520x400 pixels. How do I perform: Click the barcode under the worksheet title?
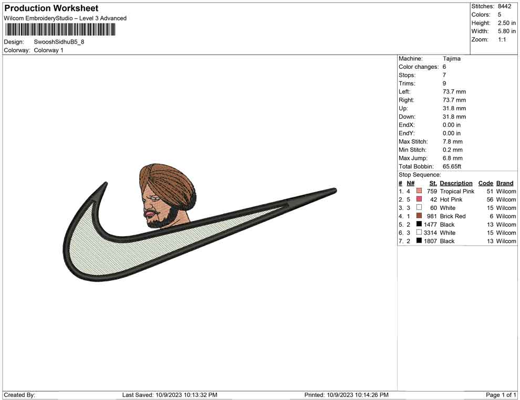pyautogui.click(x=60, y=30)
